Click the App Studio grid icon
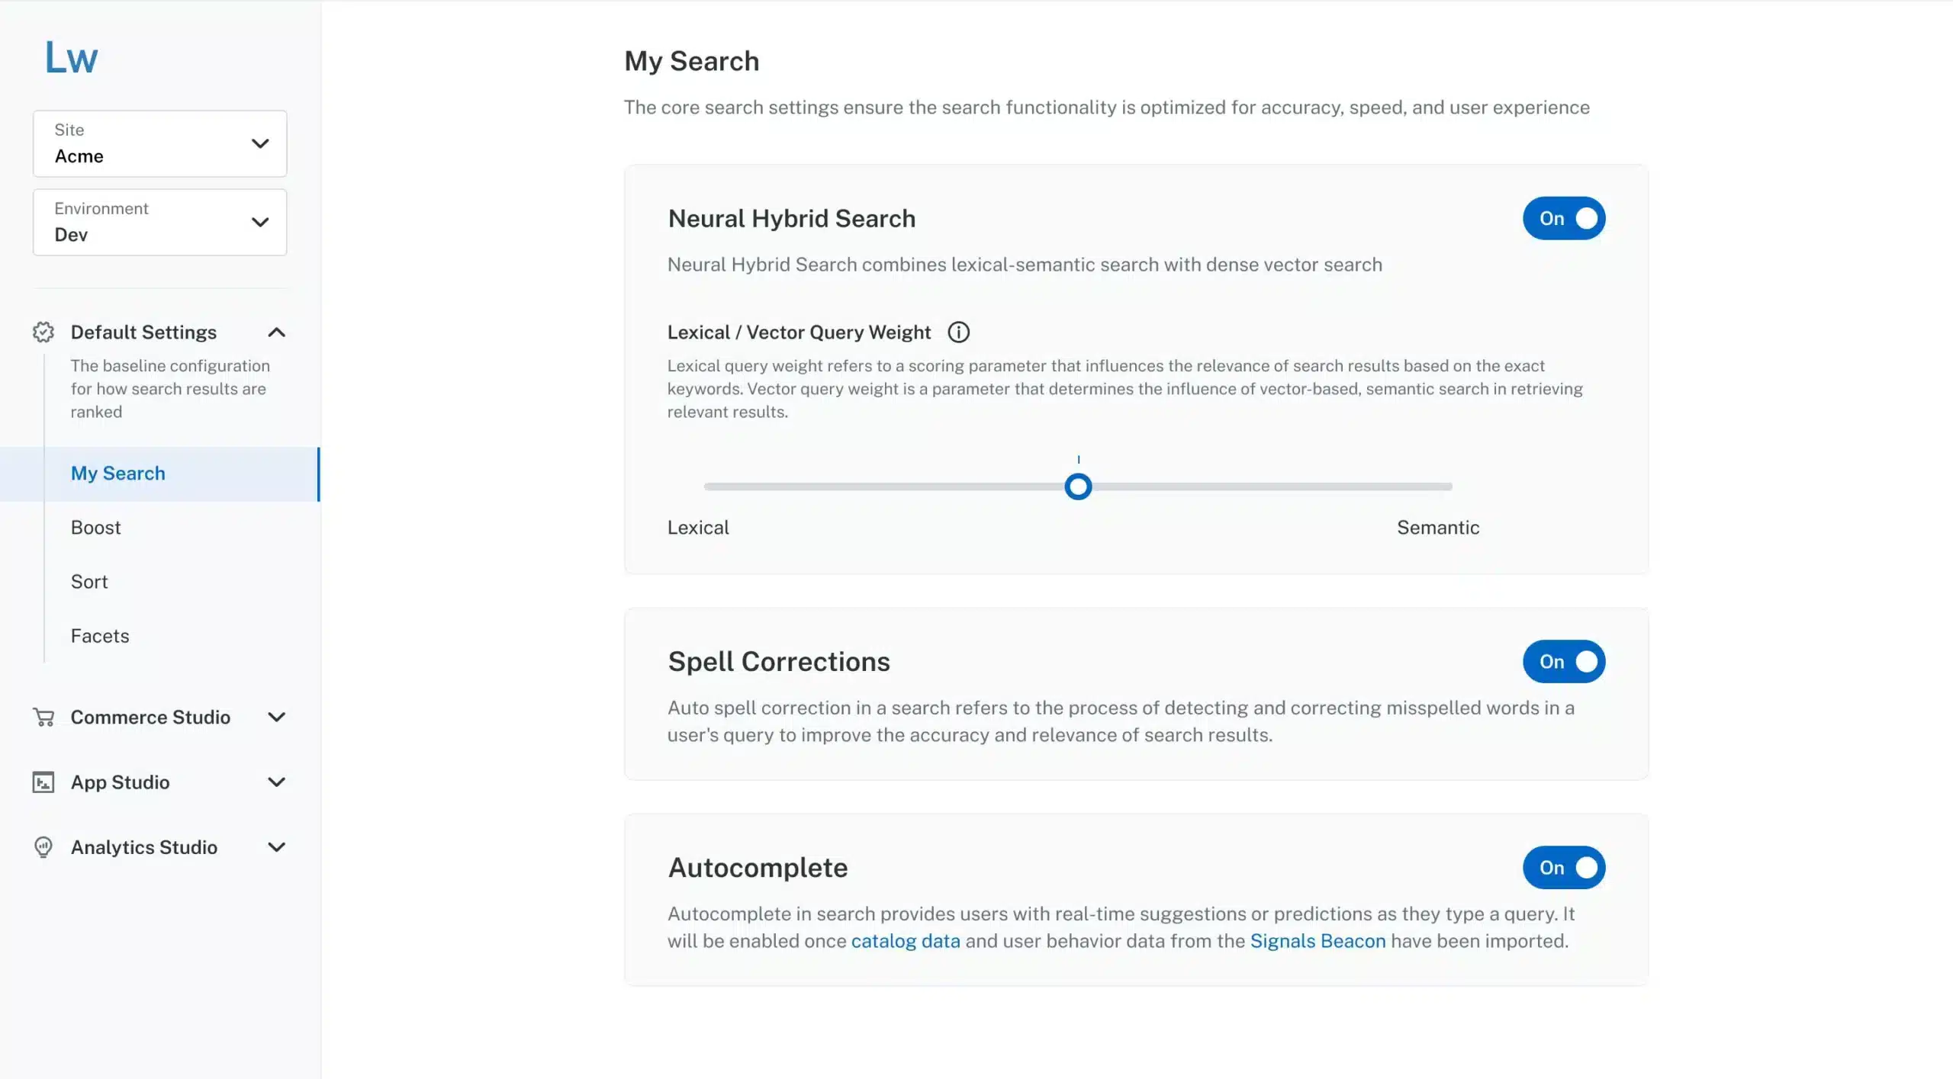This screenshot has height=1079, width=1953. point(43,782)
